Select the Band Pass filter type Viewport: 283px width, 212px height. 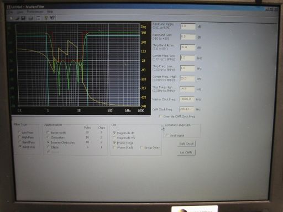point(20,142)
